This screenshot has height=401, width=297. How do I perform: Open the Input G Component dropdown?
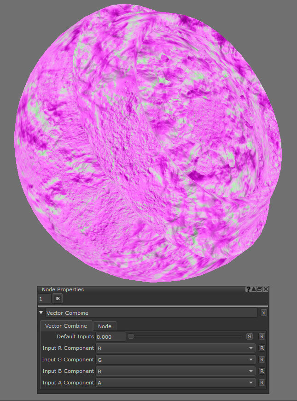(175, 360)
